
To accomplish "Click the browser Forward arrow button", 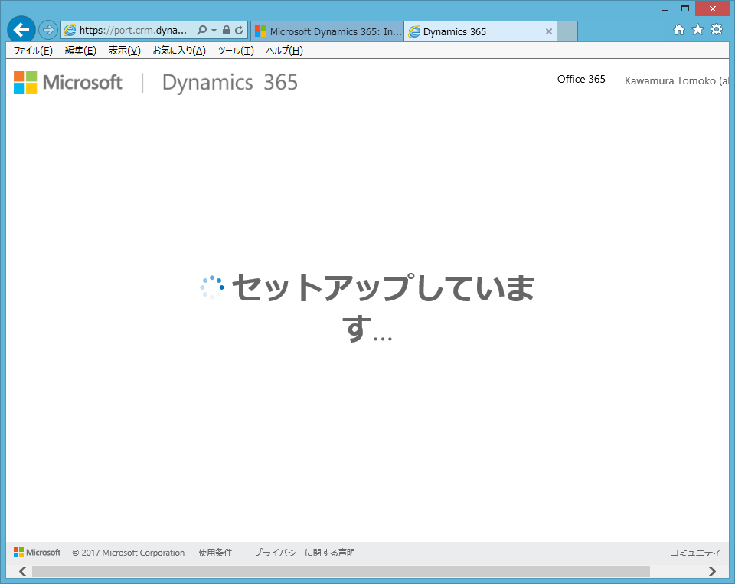I will pos(47,31).
